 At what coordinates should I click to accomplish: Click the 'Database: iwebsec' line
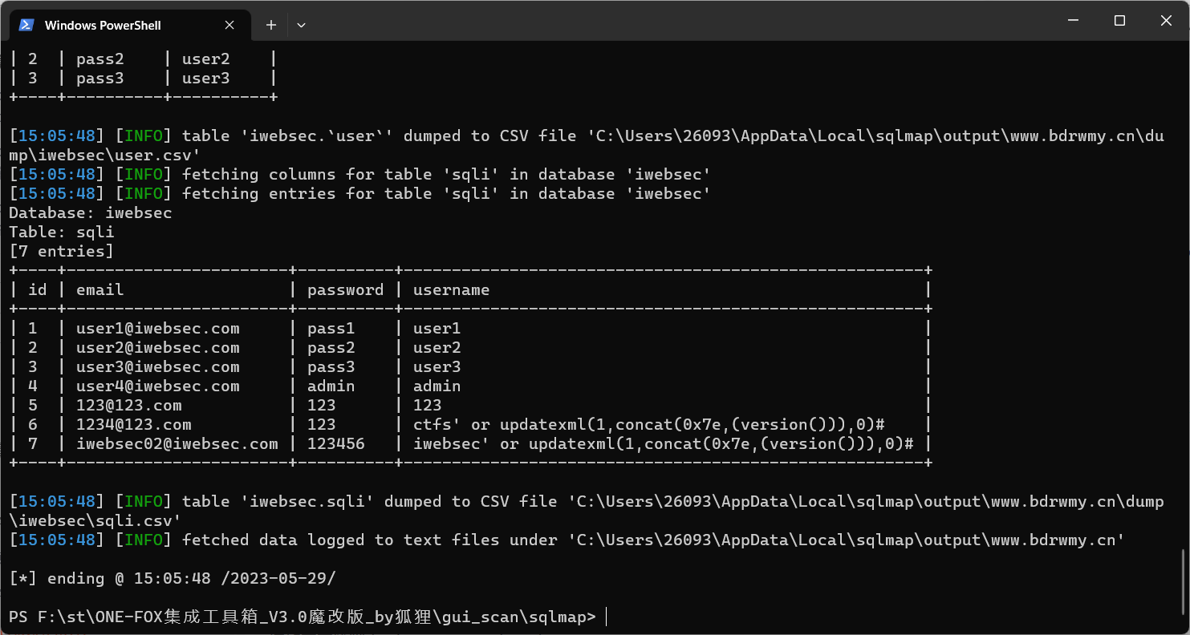[90, 213]
